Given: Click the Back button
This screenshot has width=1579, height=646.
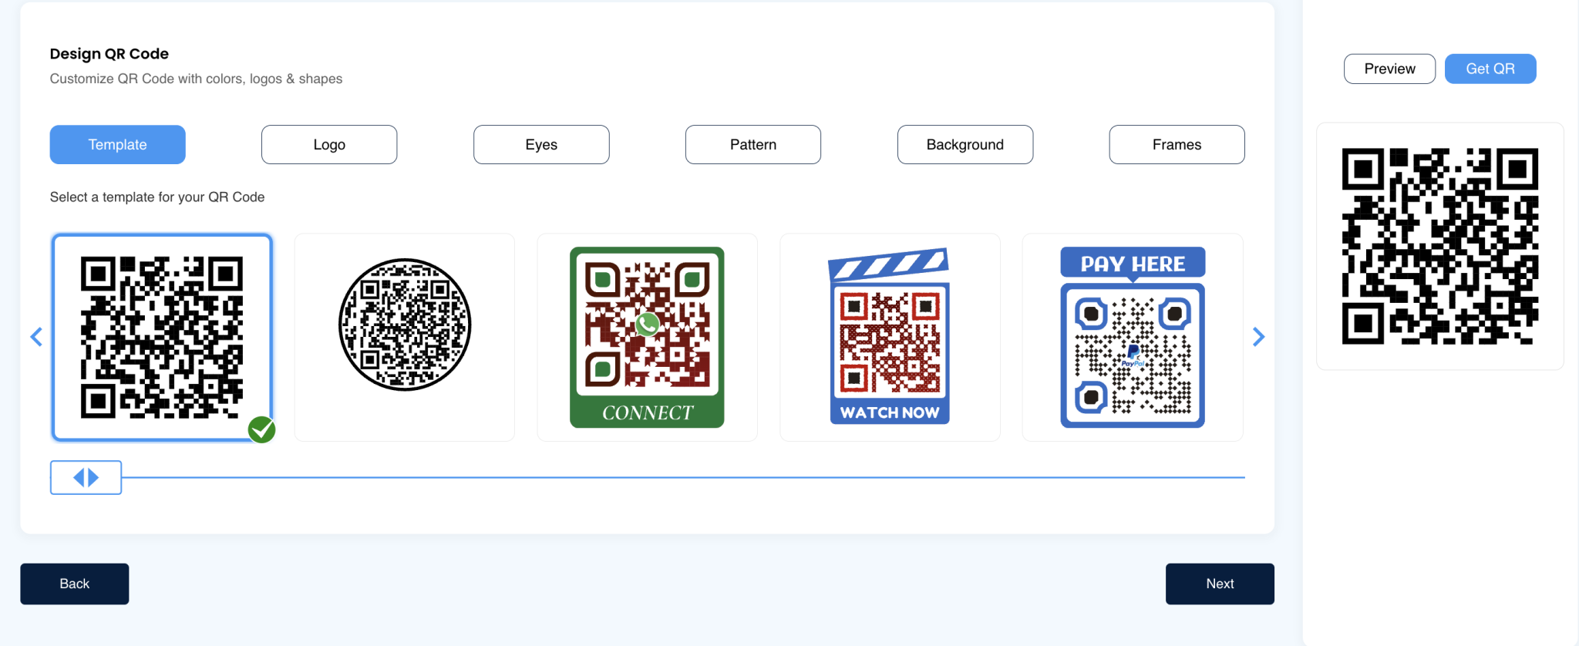Looking at the screenshot, I should tap(75, 584).
